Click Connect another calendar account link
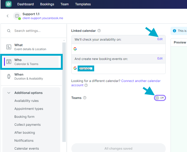 (116, 83)
